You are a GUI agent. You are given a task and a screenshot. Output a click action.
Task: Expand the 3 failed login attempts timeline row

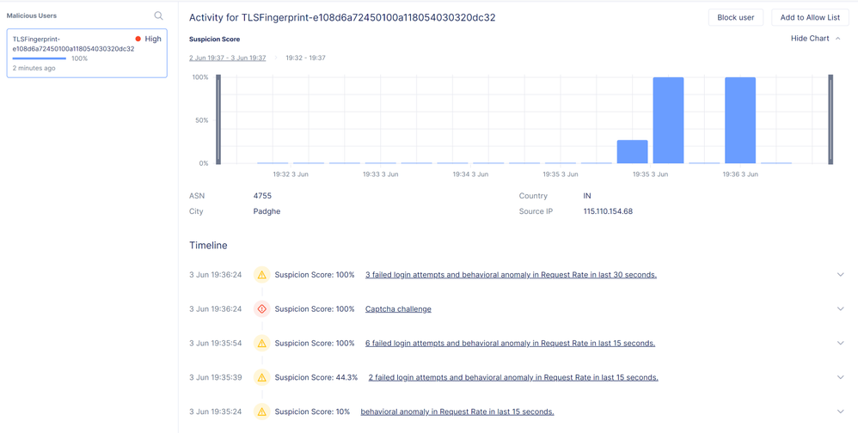(841, 274)
